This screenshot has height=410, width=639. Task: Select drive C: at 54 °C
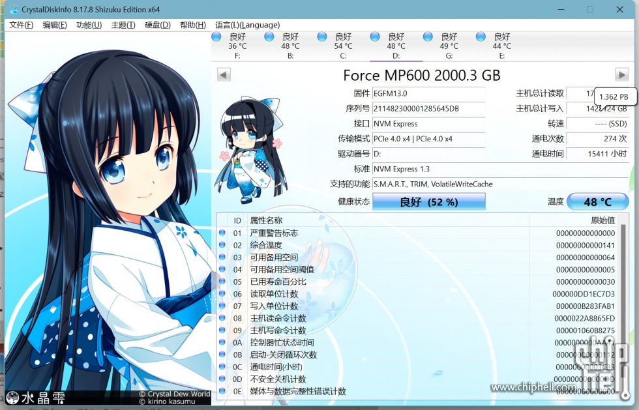(x=343, y=46)
